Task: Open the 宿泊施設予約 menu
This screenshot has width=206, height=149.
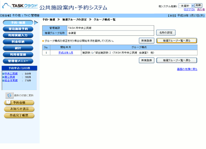Action: (x=18, y=29)
